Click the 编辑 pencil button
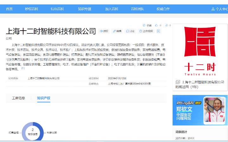228x142 pixels. [x=117, y=31]
